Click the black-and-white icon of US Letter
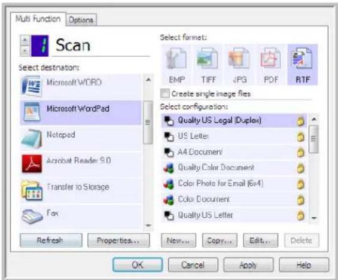The height and width of the screenshot is (280, 338). click(169, 136)
